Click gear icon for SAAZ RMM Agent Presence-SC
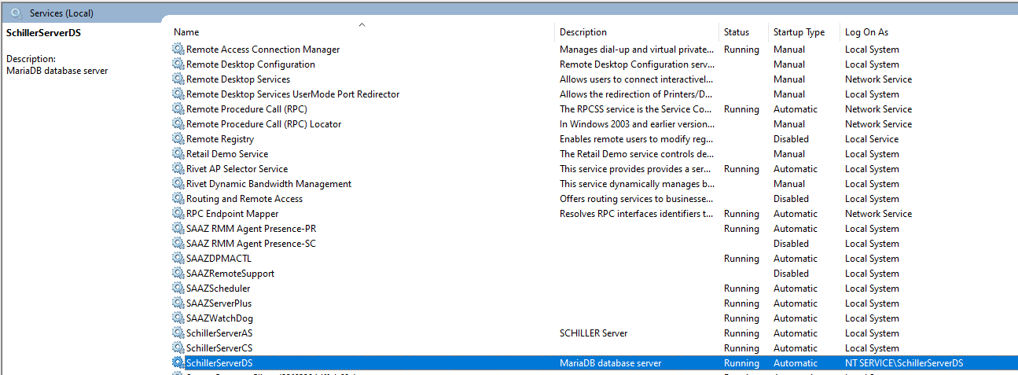The height and width of the screenshot is (375, 1018). coord(178,244)
